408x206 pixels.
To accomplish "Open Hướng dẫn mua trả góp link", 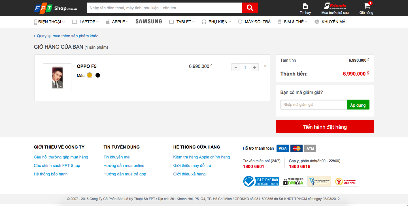I will point(125,174).
